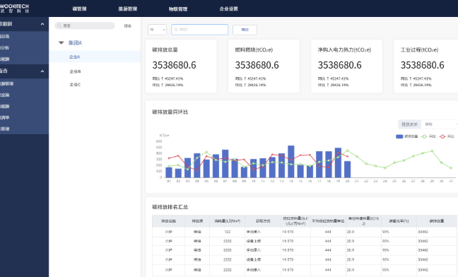This screenshot has width=458, height=277.
Task: Open the 排放类型 dropdown showing 所有
Action: click(440, 124)
